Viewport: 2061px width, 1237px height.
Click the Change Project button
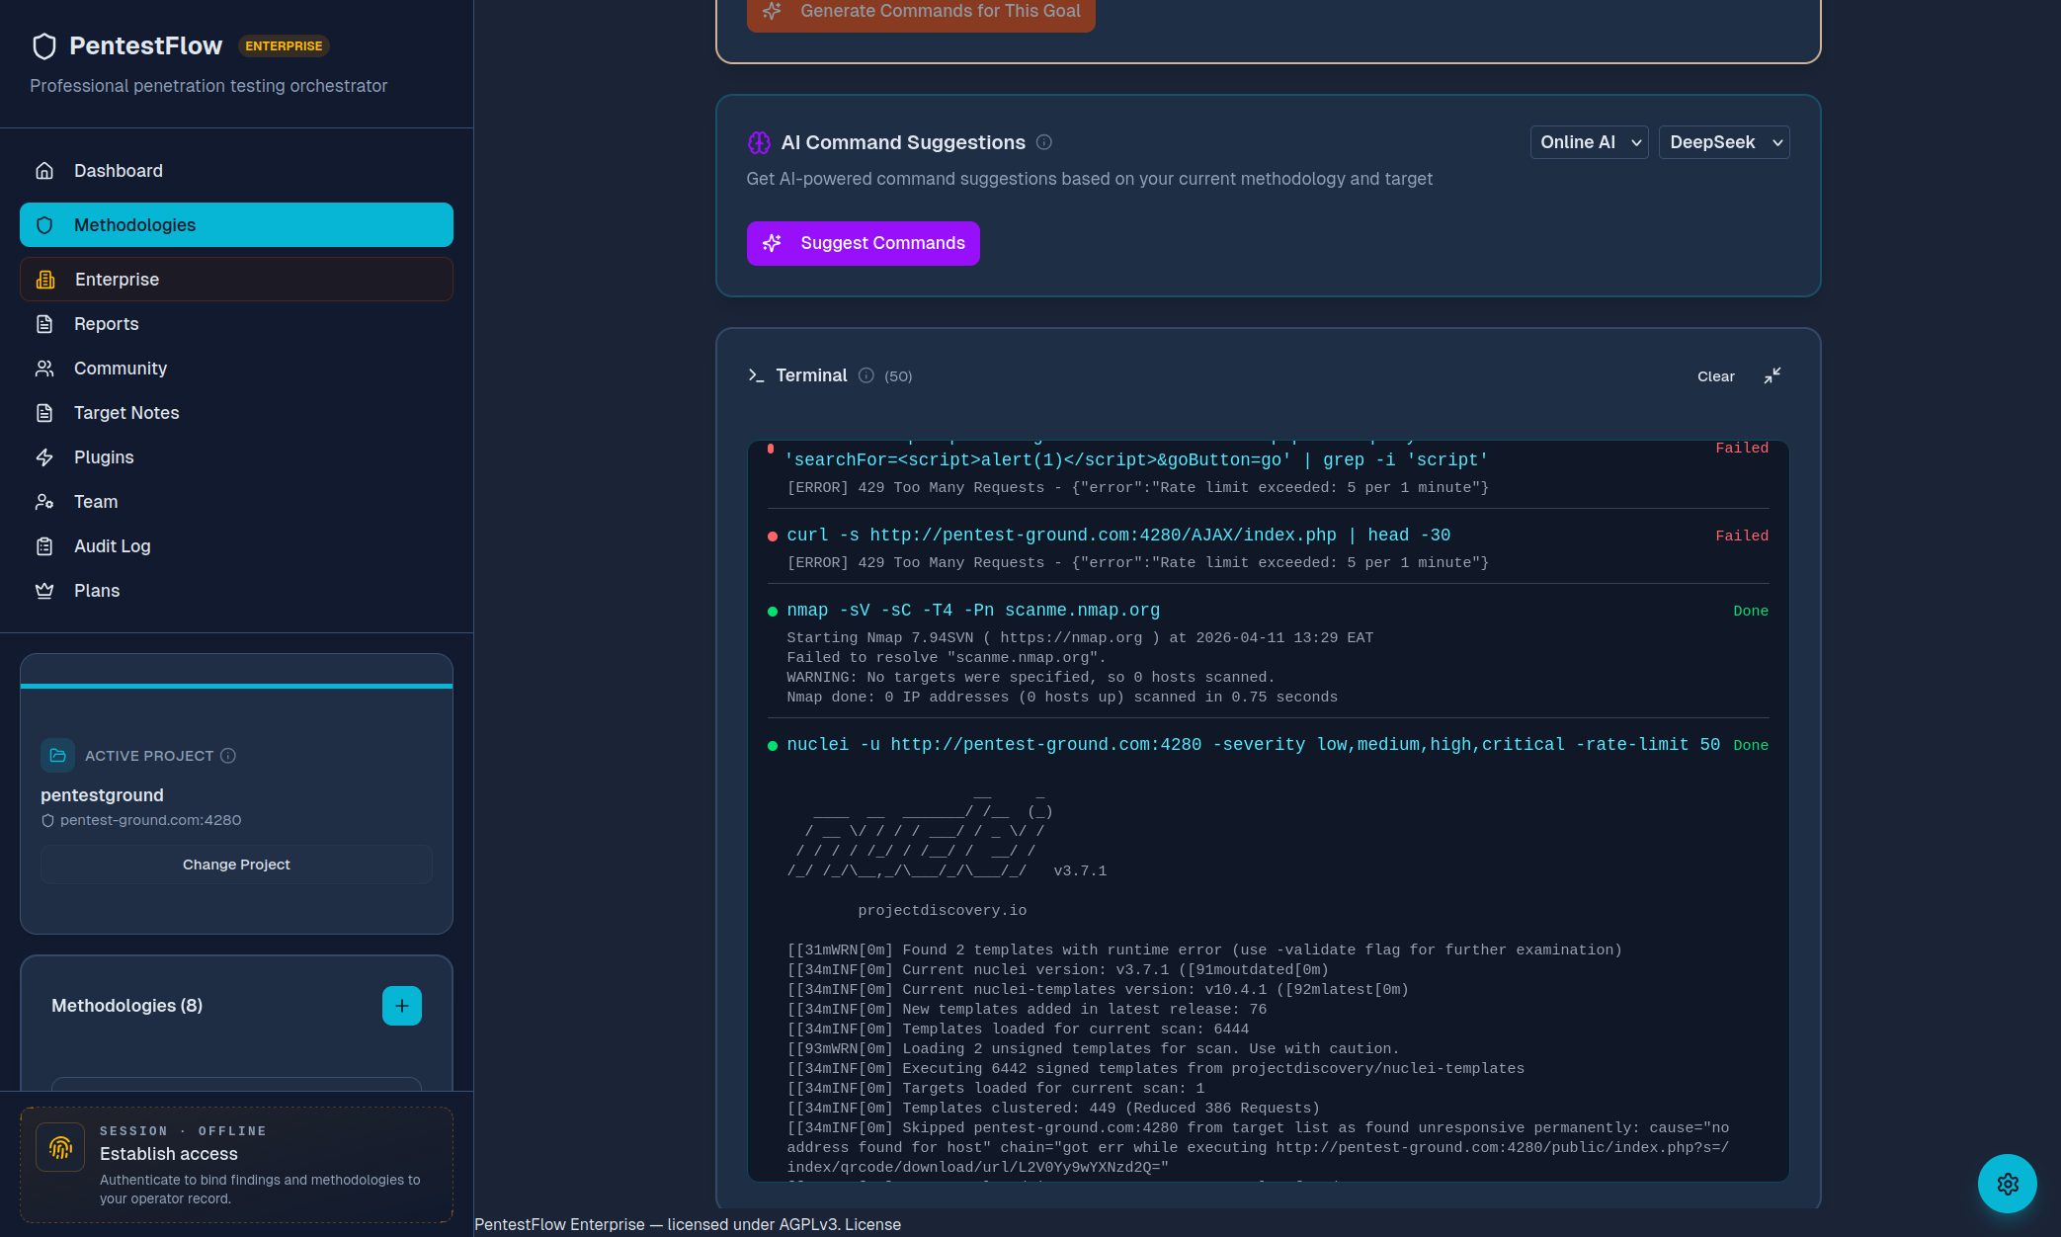(236, 865)
